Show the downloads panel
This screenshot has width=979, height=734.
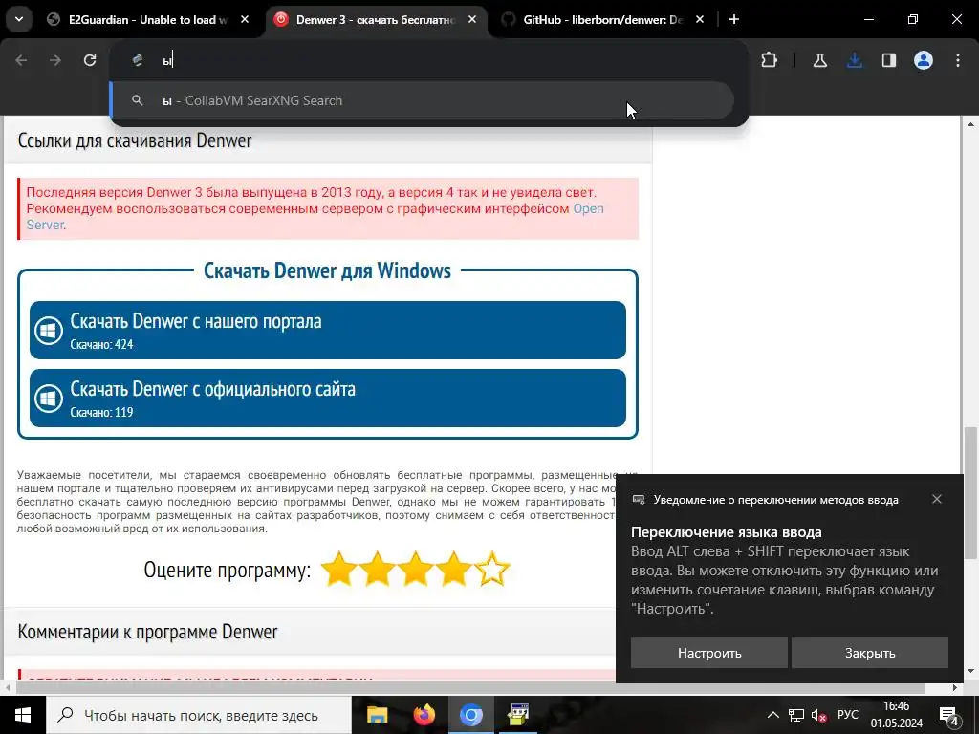click(854, 60)
